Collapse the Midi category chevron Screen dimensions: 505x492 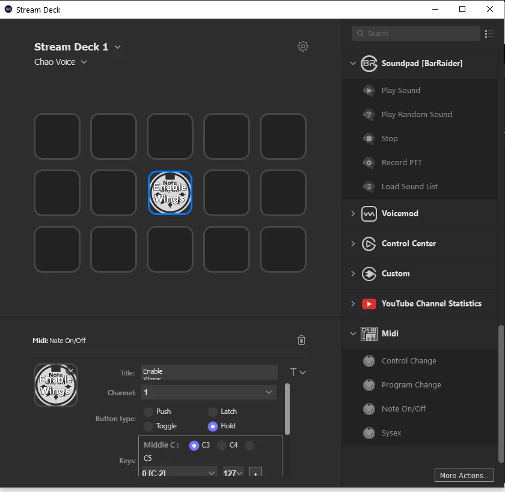click(353, 333)
